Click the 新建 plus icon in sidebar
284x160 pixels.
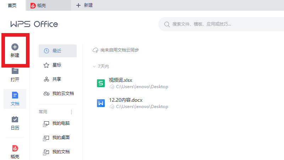click(x=15, y=47)
